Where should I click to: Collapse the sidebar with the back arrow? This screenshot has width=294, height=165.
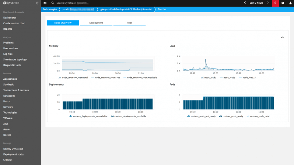(37, 3)
